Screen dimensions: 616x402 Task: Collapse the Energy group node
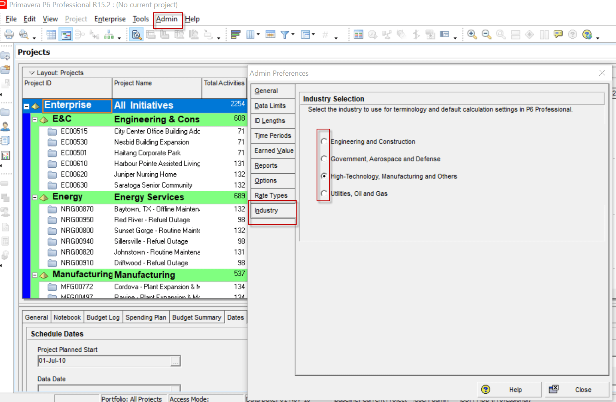point(35,197)
